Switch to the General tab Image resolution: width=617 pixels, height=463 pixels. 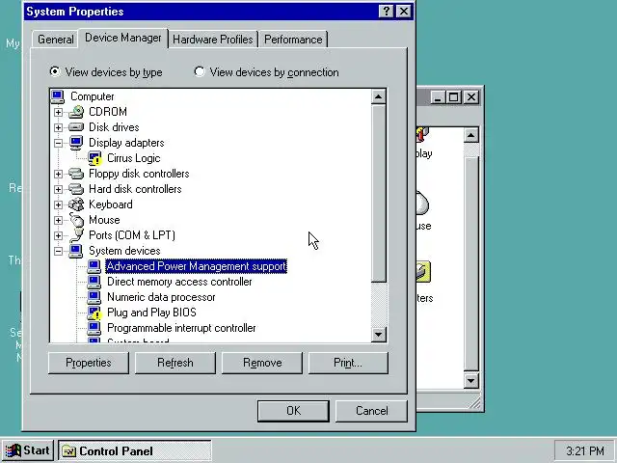(56, 40)
